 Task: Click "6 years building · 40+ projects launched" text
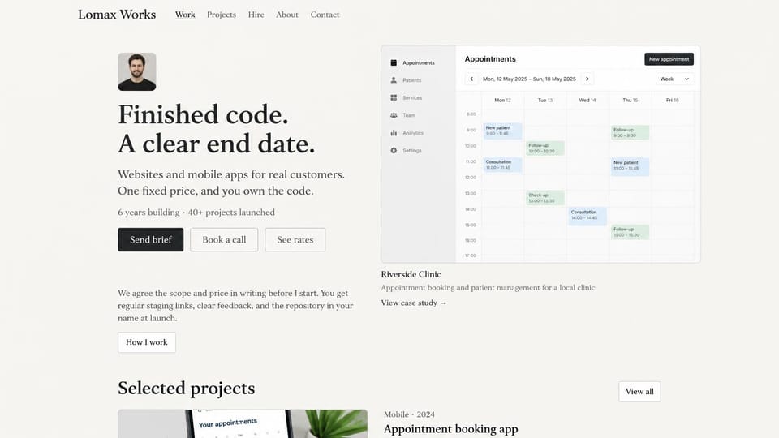(196, 212)
